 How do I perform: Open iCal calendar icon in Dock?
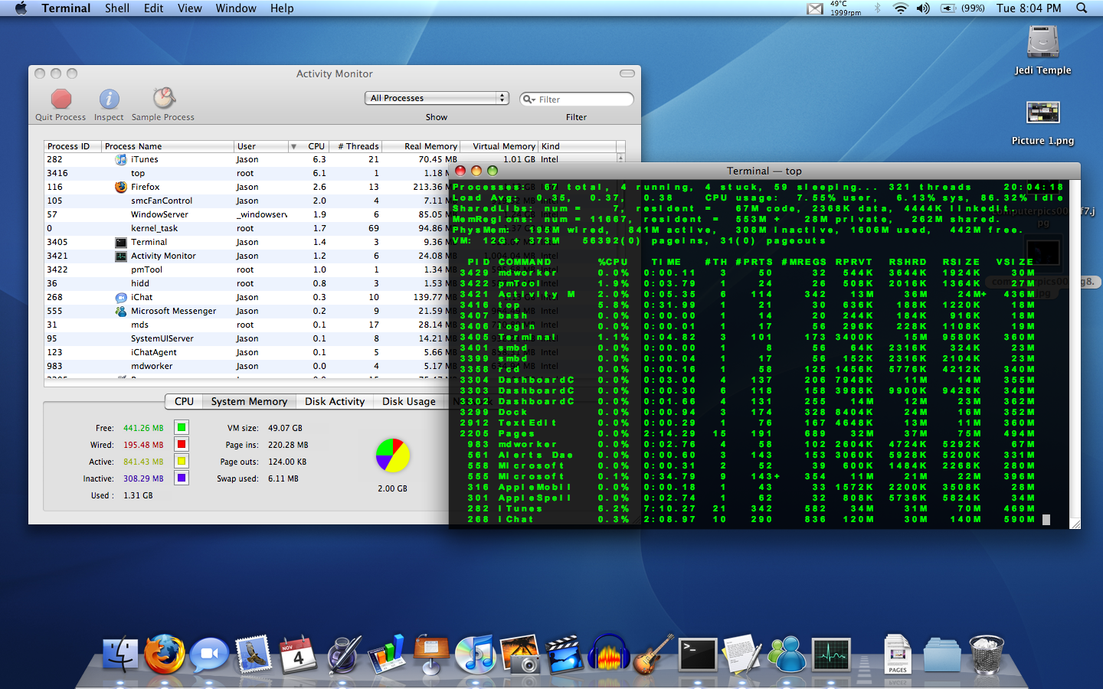pyautogui.click(x=298, y=655)
